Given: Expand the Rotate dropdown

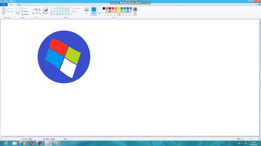Looking at the screenshot, I should coord(26,15).
